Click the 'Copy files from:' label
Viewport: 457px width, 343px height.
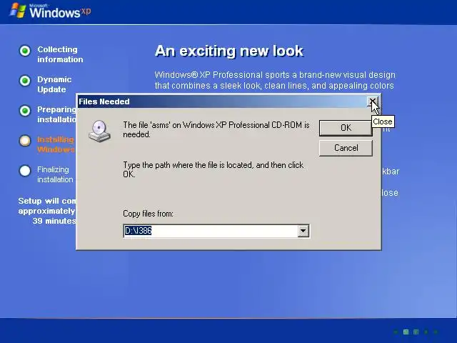[148, 214]
